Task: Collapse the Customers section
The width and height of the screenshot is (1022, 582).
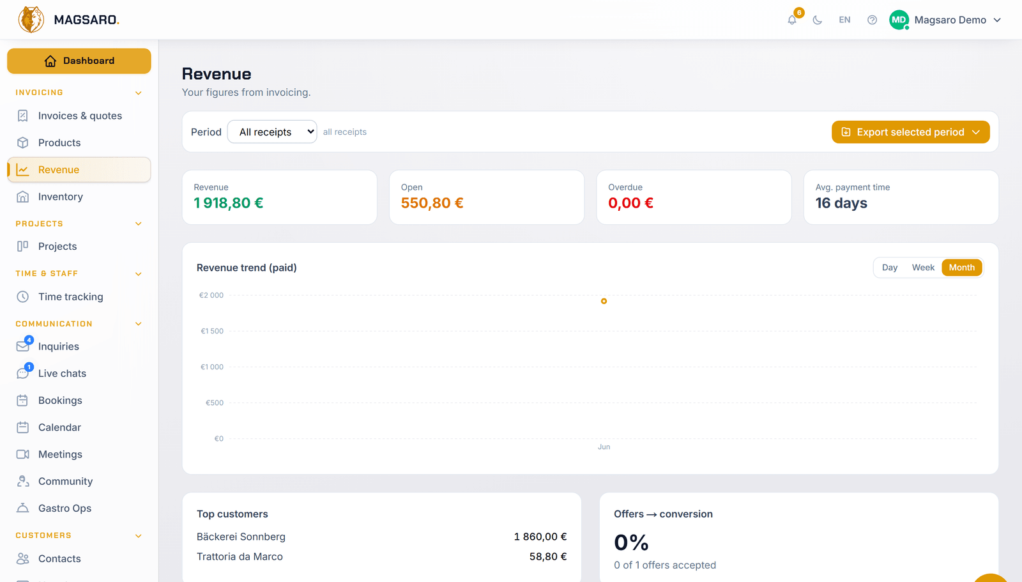Action: pyautogui.click(x=139, y=536)
